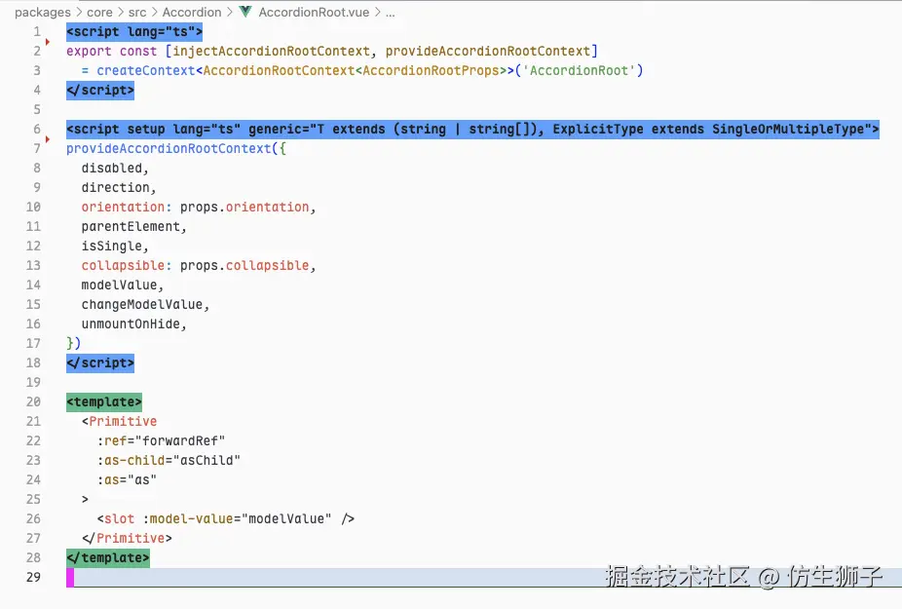Click the opening '<Primitive' tag on line 21
This screenshot has width=902, height=609.
119,421
